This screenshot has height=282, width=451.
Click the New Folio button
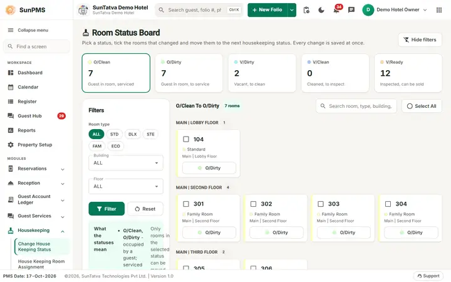pos(267,10)
